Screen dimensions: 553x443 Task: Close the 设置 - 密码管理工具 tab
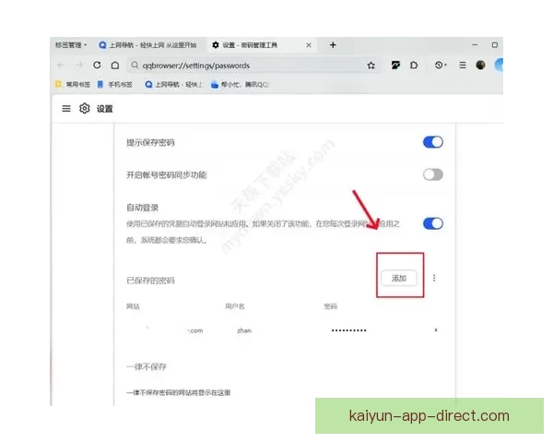click(x=309, y=45)
